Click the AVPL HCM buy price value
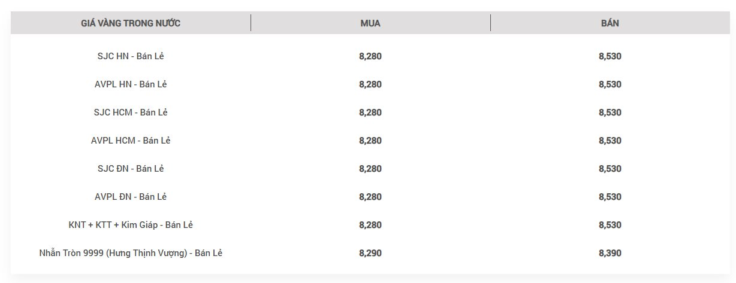The width and height of the screenshot is (736, 283). click(x=370, y=141)
